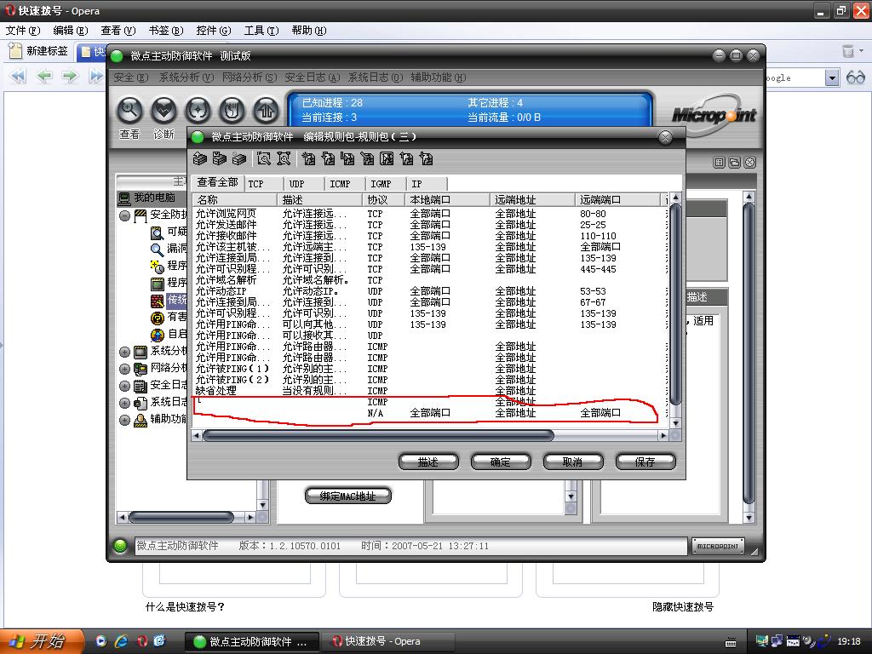Viewport: 872px width, 654px height.
Task: Open Opera's 工具 menu
Action: pos(261,31)
